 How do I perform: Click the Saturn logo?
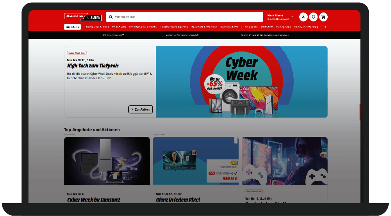pyautogui.click(x=93, y=18)
